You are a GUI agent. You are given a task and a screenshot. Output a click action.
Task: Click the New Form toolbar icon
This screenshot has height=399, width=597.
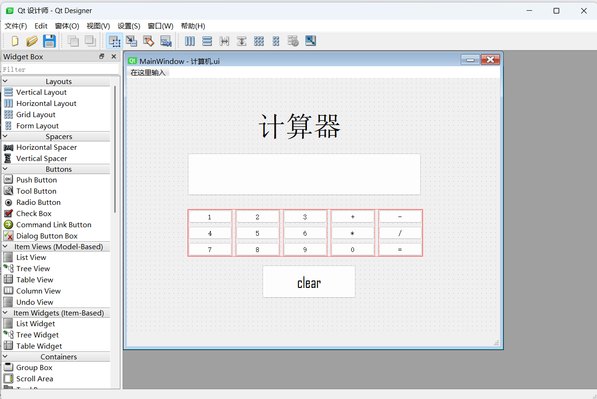click(x=15, y=41)
